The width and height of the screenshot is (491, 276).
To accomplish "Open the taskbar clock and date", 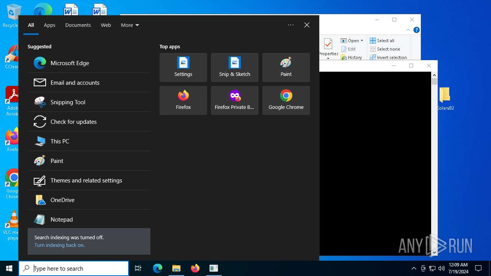I will [458, 268].
